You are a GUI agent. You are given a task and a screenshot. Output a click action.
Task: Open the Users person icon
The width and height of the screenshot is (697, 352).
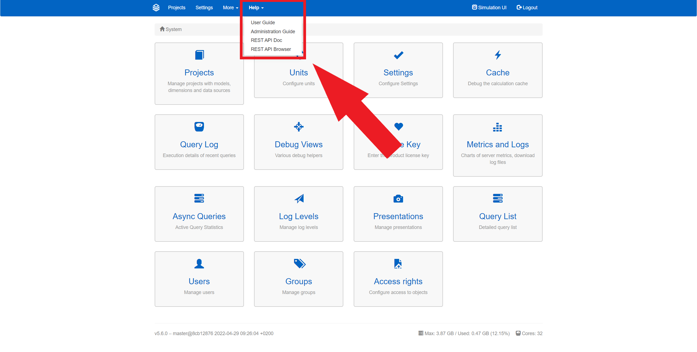tap(199, 263)
